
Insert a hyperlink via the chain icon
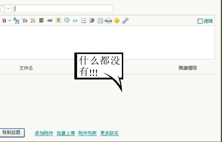[x=50, y=21]
